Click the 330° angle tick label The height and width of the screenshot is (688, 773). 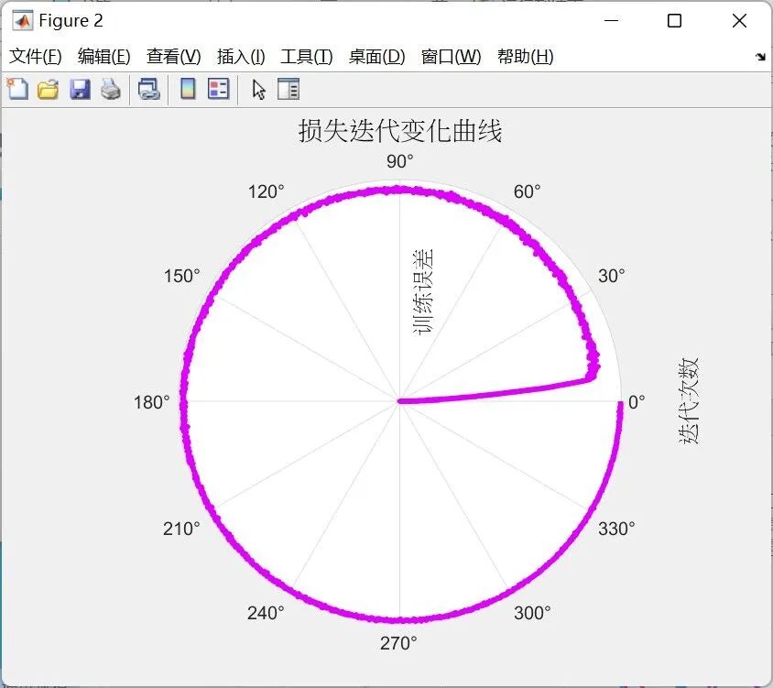[616, 529]
